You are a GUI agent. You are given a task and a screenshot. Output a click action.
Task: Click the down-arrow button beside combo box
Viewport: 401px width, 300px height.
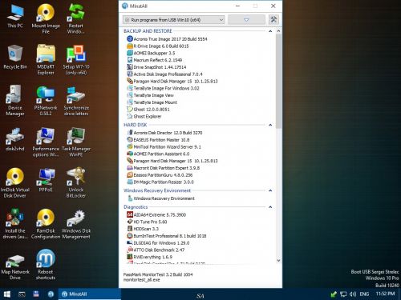click(x=246, y=20)
